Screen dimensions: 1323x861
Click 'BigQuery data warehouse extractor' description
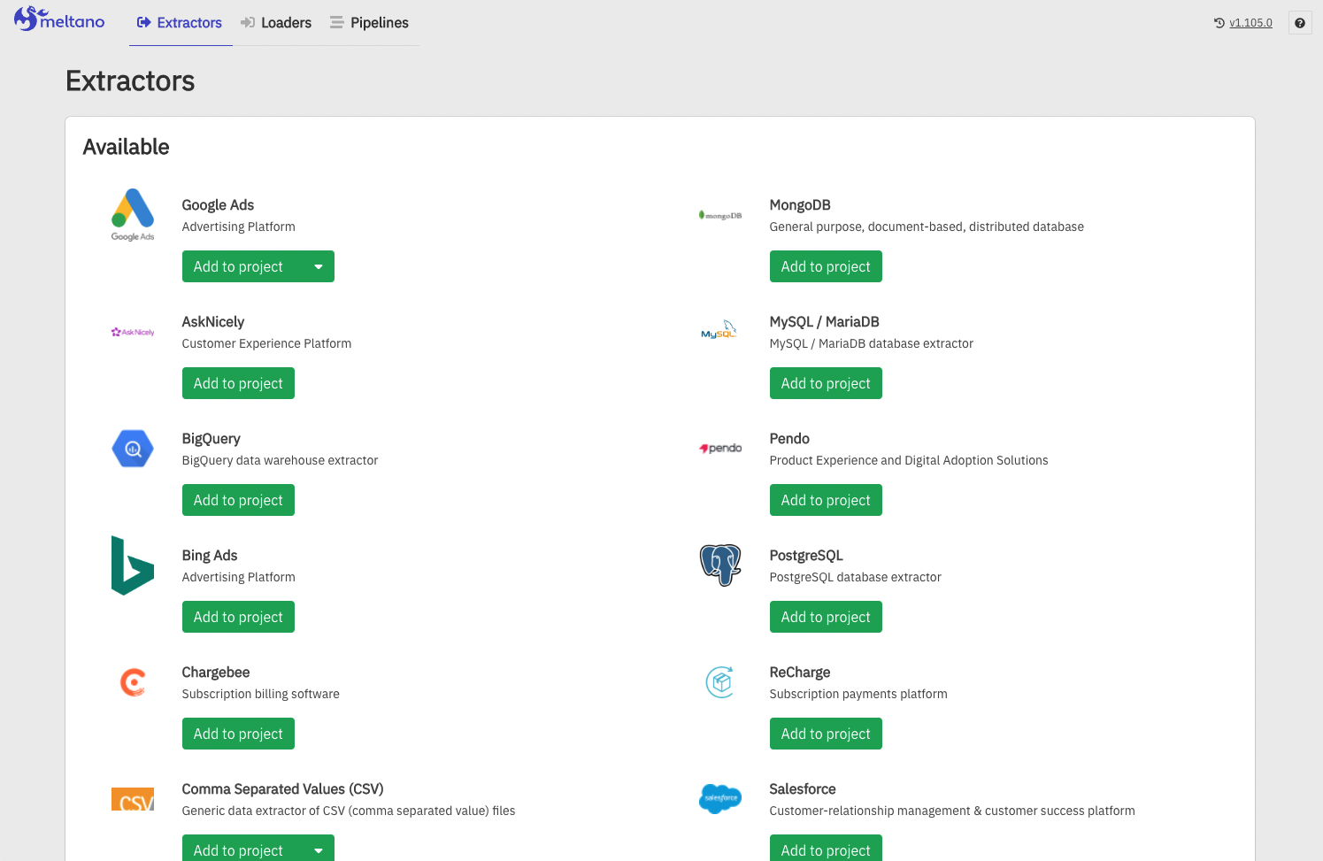(x=280, y=460)
